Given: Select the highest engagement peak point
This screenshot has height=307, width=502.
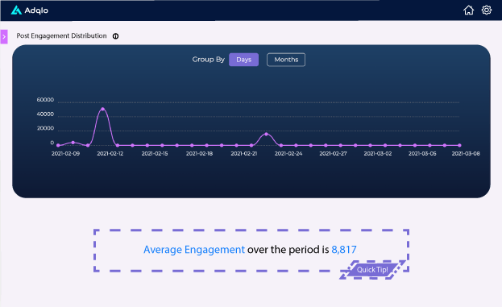Looking at the screenshot, I should pos(103,109).
